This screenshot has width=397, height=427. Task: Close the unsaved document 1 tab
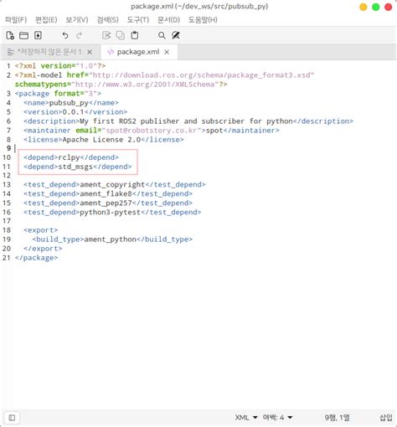point(90,52)
